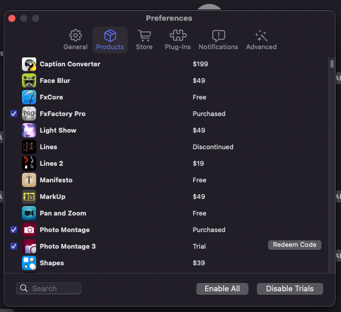Click the Disable Trials button
Image resolution: width=341 pixels, height=312 pixels.
coord(290,289)
